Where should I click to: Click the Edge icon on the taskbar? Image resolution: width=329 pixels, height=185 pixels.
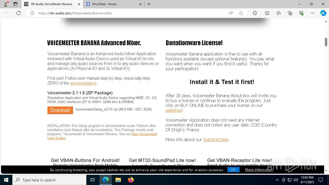[x=106, y=180]
